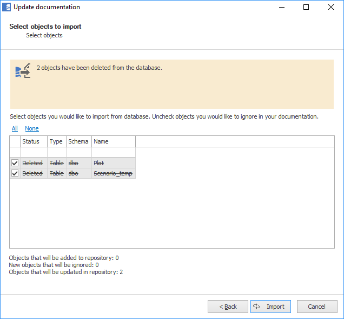Maximize the Update documentation window
Image resolution: width=344 pixels, height=319 pixels.
click(306, 8)
